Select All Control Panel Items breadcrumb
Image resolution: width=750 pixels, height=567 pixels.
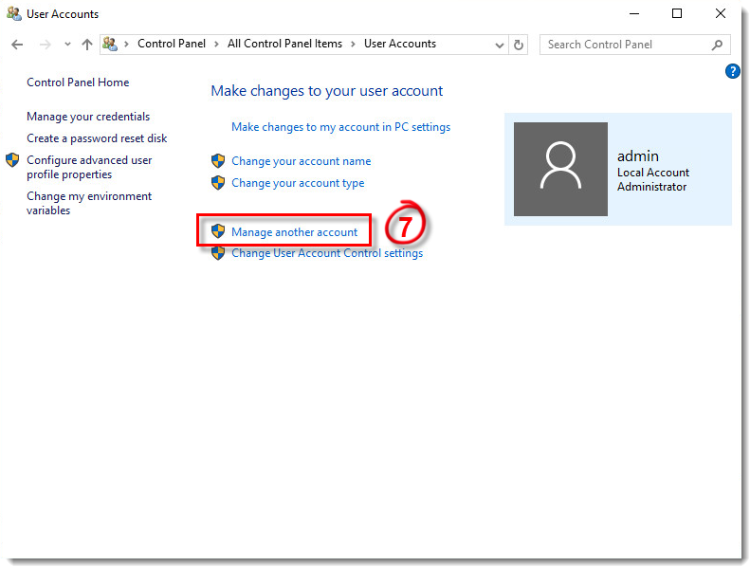click(284, 44)
